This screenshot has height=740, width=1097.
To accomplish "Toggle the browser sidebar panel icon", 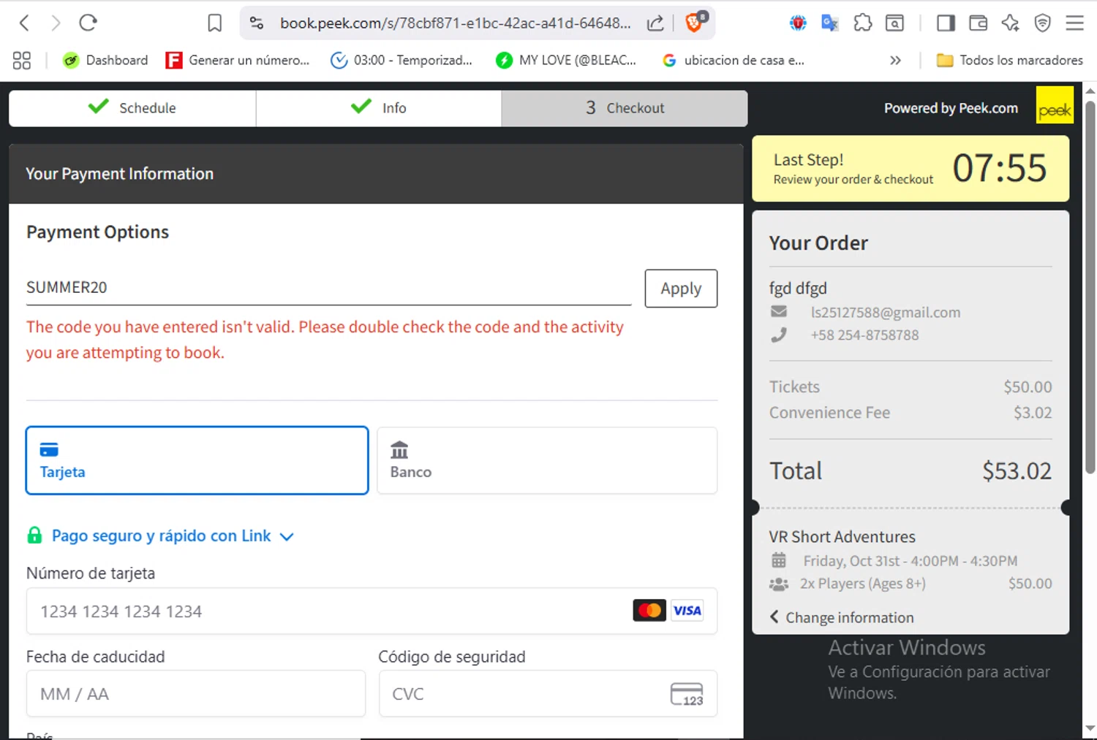I will 946,23.
